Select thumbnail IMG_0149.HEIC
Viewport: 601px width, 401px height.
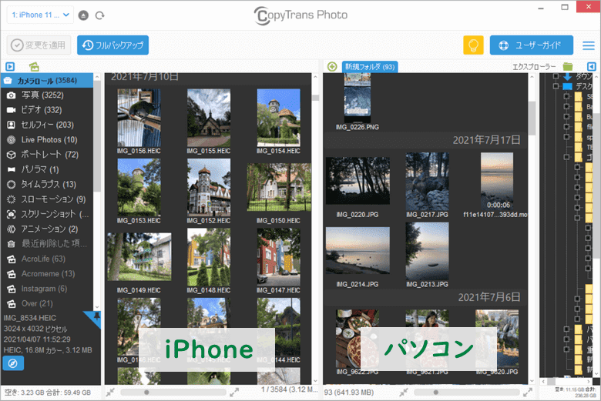[x=139, y=256]
